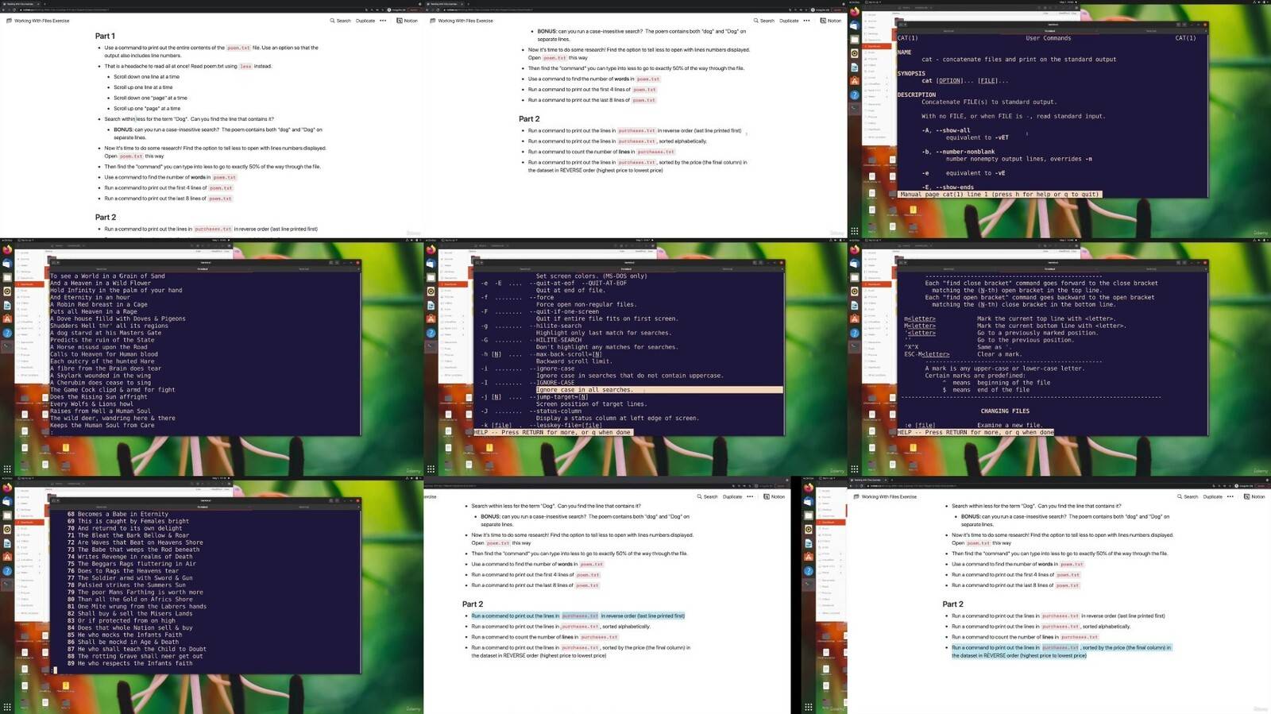1271x714 pixels.
Task: Click Search icon on Notion page showing Part 1
Action: click(340, 21)
